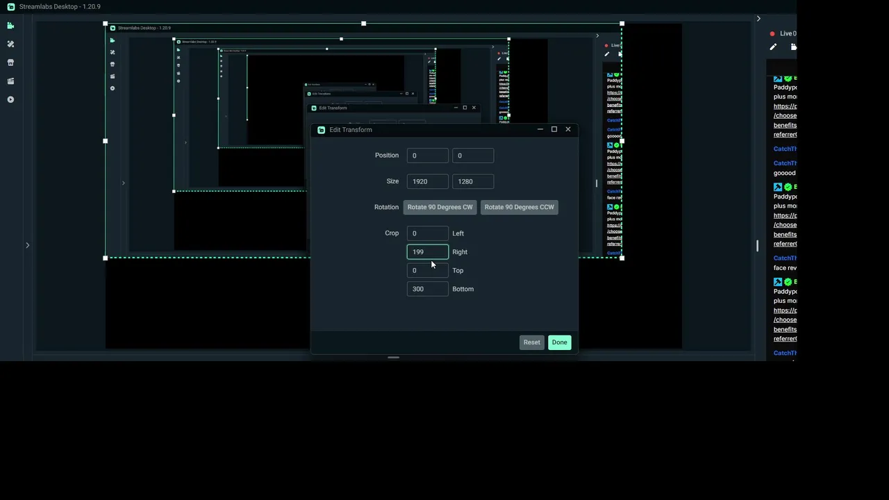The width and height of the screenshot is (889, 500).
Task: Open the Themes icon in the left sidebar
Action: tap(10, 44)
